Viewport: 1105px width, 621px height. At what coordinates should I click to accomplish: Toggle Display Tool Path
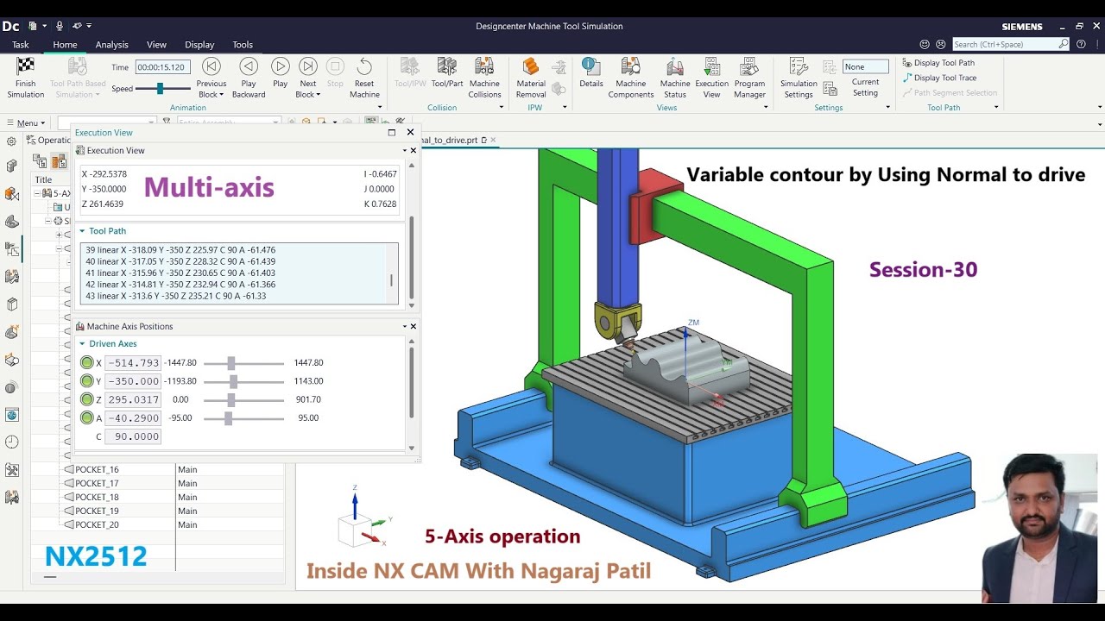(x=938, y=63)
